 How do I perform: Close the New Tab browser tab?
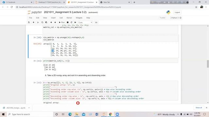pos(129,2)
